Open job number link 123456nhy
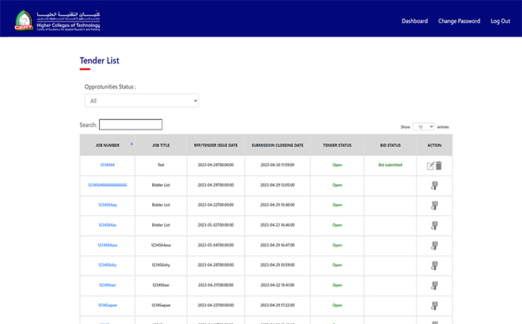 coord(107,265)
